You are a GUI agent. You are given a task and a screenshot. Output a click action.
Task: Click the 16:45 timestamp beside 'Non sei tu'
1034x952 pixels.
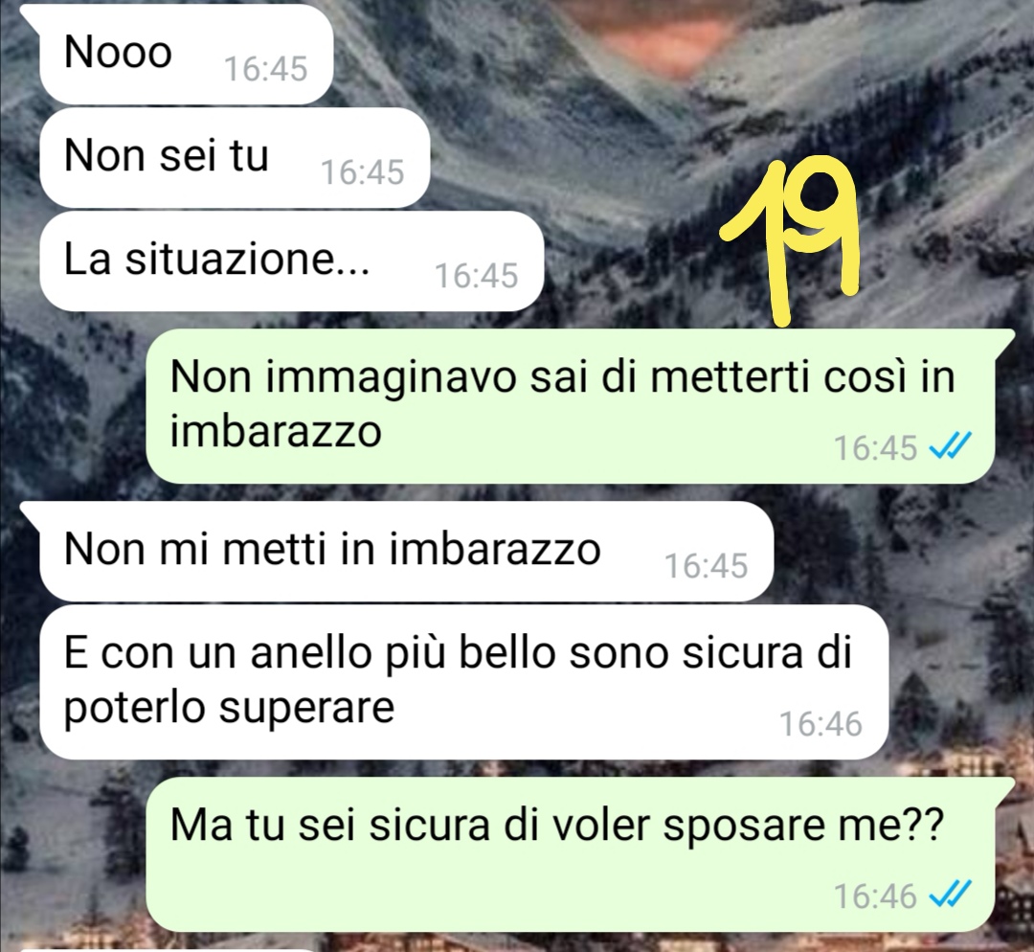tap(363, 172)
